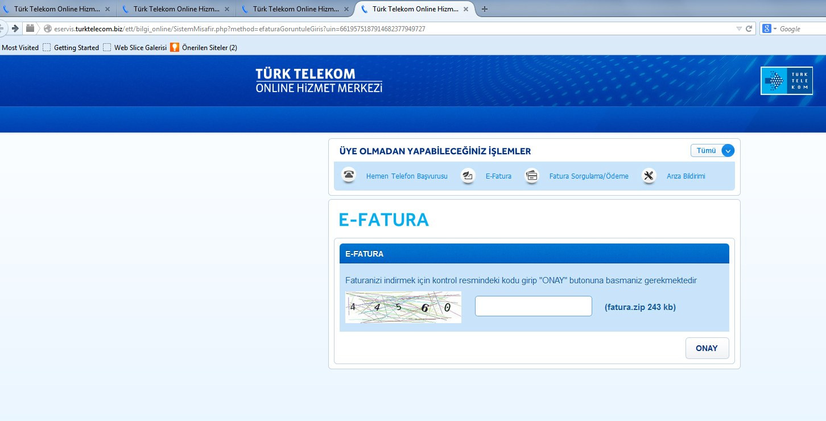Click the telephone icon for Hemen Telefon Başvurusu
The image size is (826, 421).
[x=349, y=175]
